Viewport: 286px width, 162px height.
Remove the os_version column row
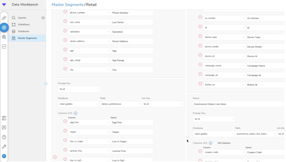[x=200, y=17]
